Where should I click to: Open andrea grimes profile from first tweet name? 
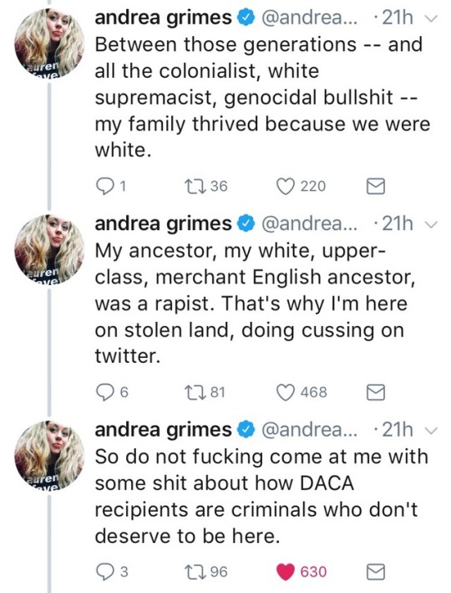pos(163,18)
